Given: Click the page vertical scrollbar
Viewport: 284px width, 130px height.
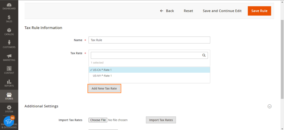Looking at the screenshot, I should (282, 59).
